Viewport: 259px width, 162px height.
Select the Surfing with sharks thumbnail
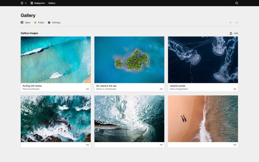pyautogui.click(x=55, y=60)
